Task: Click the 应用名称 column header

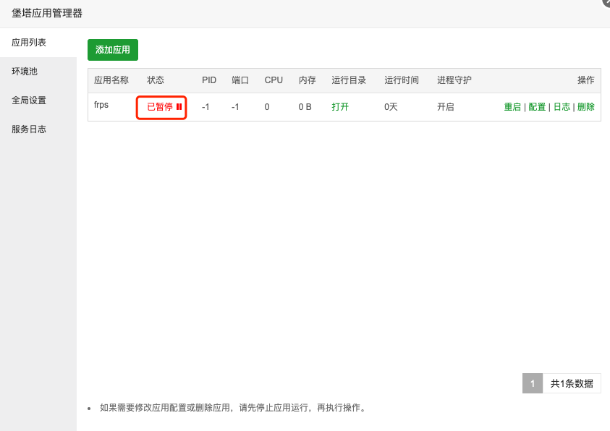Action: click(x=111, y=80)
